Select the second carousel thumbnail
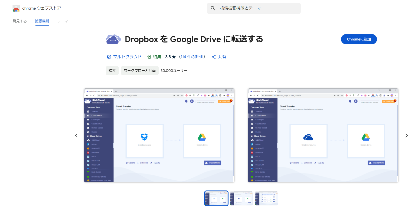Viewport: 418px width, 213px height. click(x=241, y=198)
